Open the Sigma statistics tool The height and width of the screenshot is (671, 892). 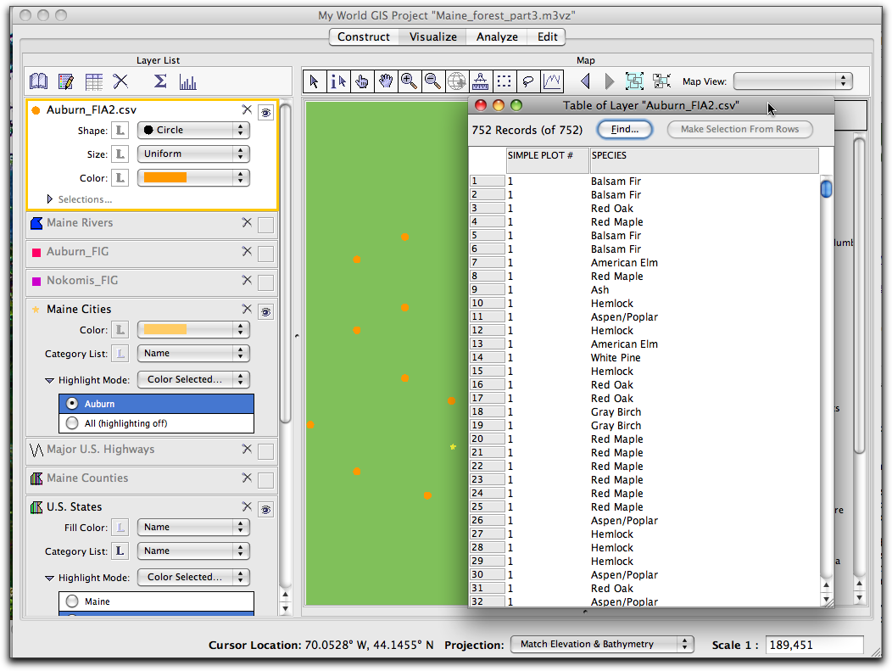coord(159,81)
